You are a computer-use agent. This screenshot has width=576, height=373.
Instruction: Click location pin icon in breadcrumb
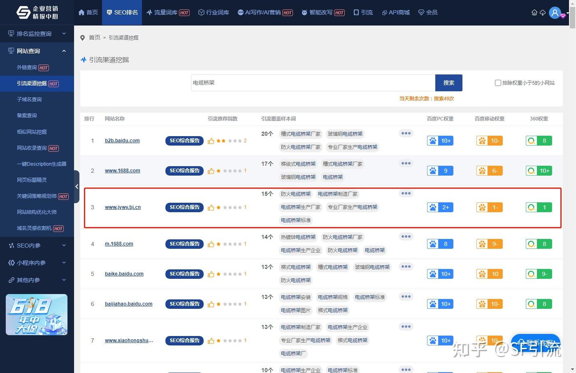(83, 38)
